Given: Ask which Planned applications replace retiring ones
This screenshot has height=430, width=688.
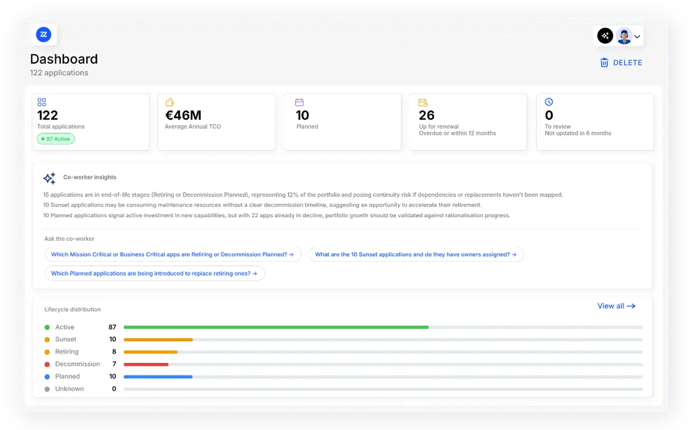Looking at the screenshot, I should point(154,274).
